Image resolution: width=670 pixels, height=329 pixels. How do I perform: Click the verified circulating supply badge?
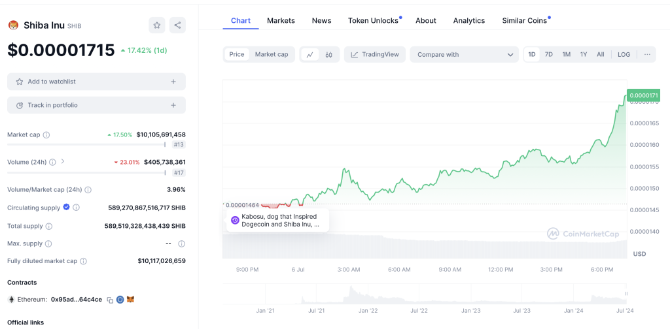[x=66, y=207]
